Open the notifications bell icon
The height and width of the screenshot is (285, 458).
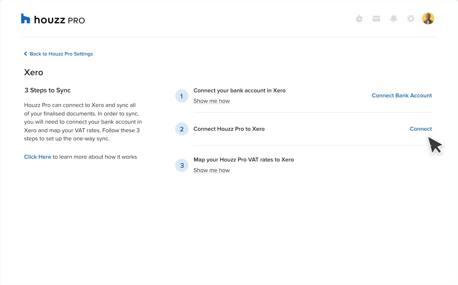tap(393, 19)
